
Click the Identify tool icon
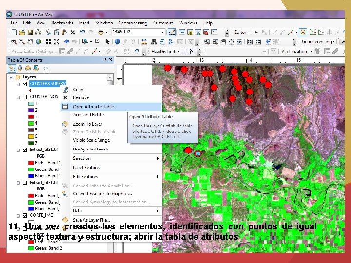[117, 42]
